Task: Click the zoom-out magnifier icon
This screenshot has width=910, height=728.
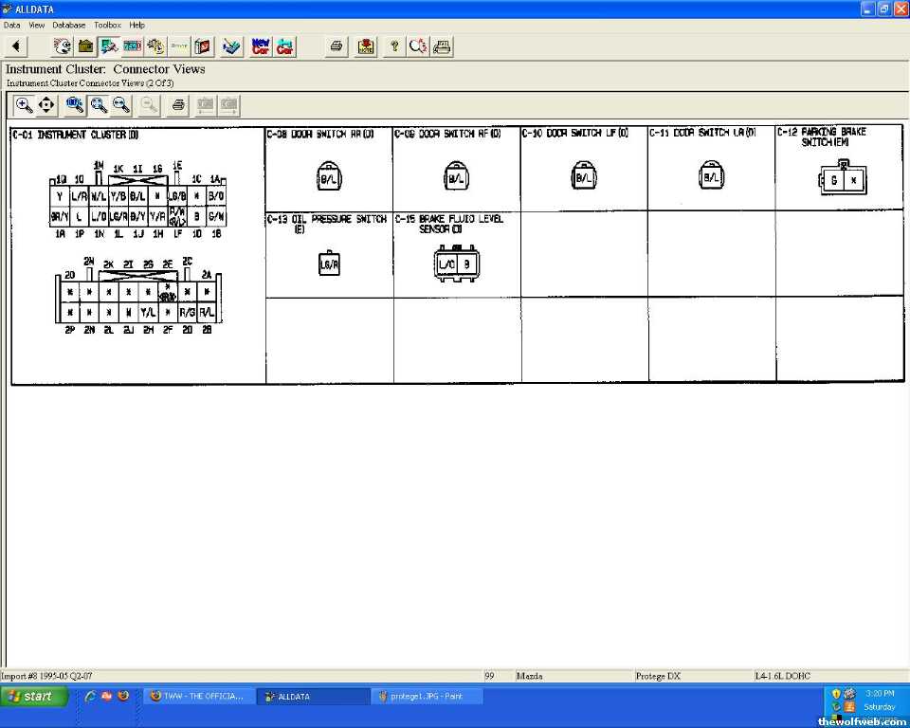Action: 121,104
